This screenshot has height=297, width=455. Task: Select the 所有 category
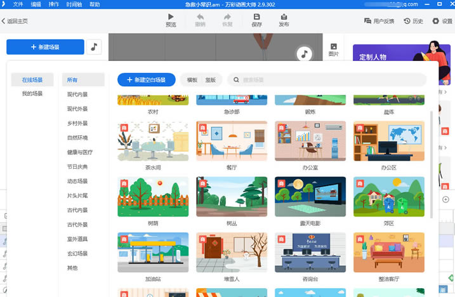[83, 80]
